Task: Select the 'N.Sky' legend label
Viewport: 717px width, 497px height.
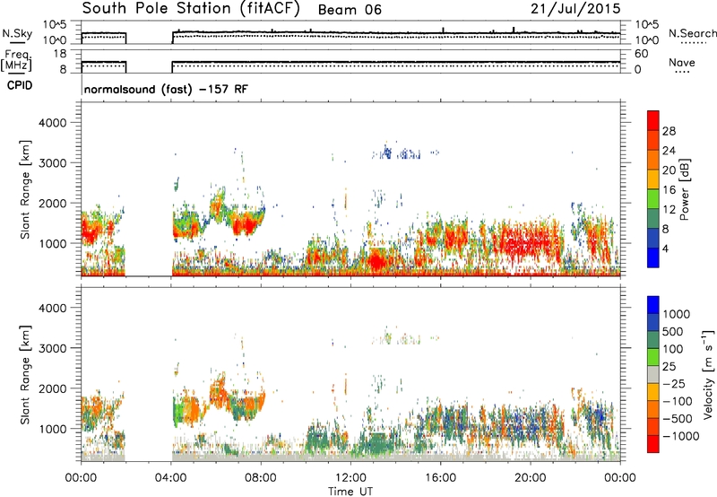Action: [17, 33]
